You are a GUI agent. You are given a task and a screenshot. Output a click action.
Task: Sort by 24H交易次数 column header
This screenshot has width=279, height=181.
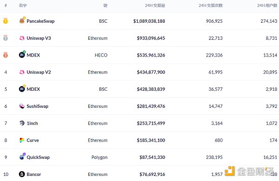click(211, 6)
